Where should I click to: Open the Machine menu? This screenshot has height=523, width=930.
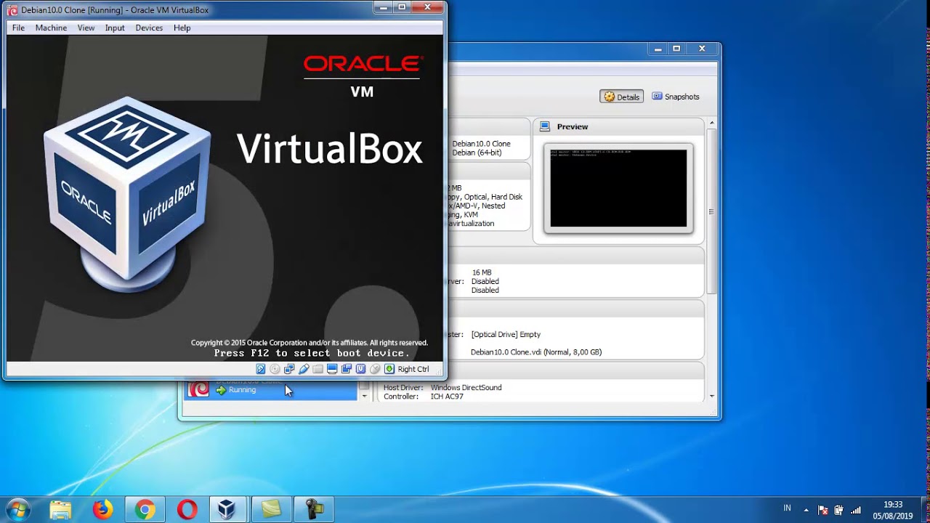coord(51,28)
